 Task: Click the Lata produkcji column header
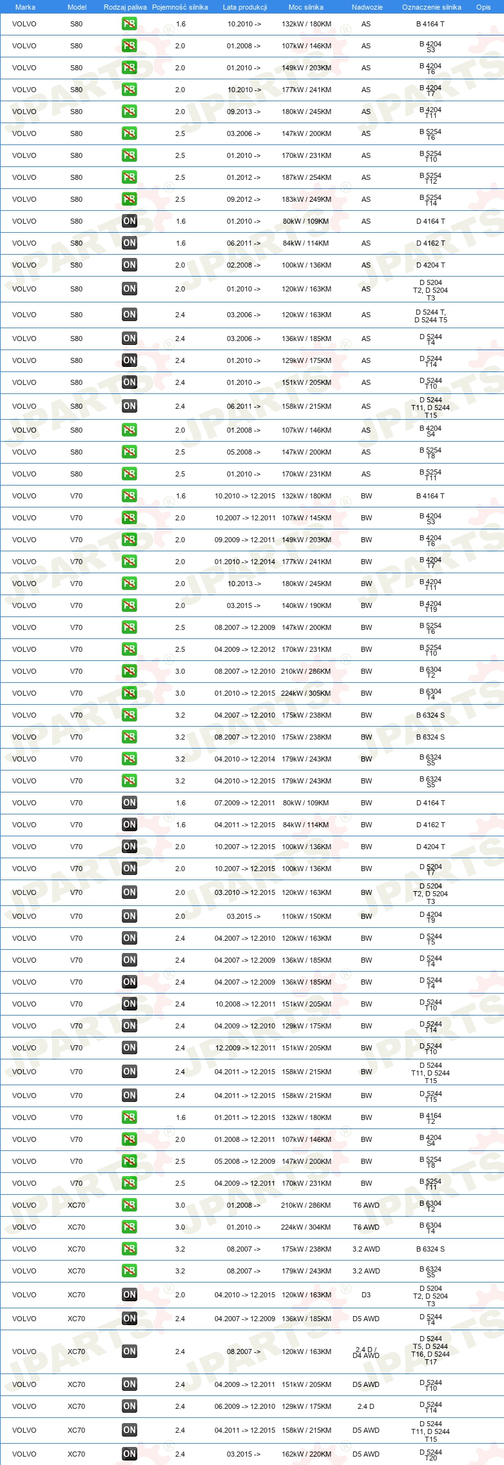point(245,7)
